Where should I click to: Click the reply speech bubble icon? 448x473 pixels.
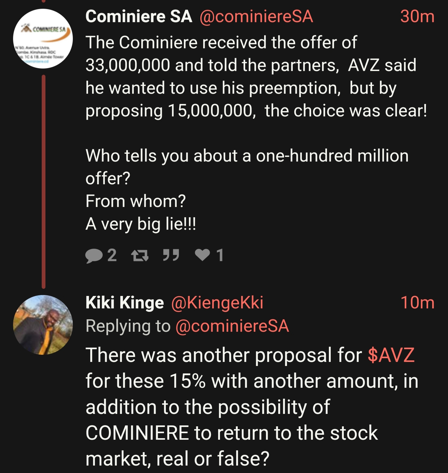tap(94, 256)
